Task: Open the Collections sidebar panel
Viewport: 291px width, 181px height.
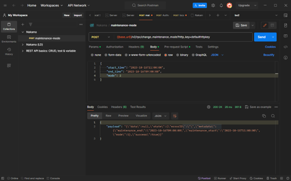Action: coord(9,26)
